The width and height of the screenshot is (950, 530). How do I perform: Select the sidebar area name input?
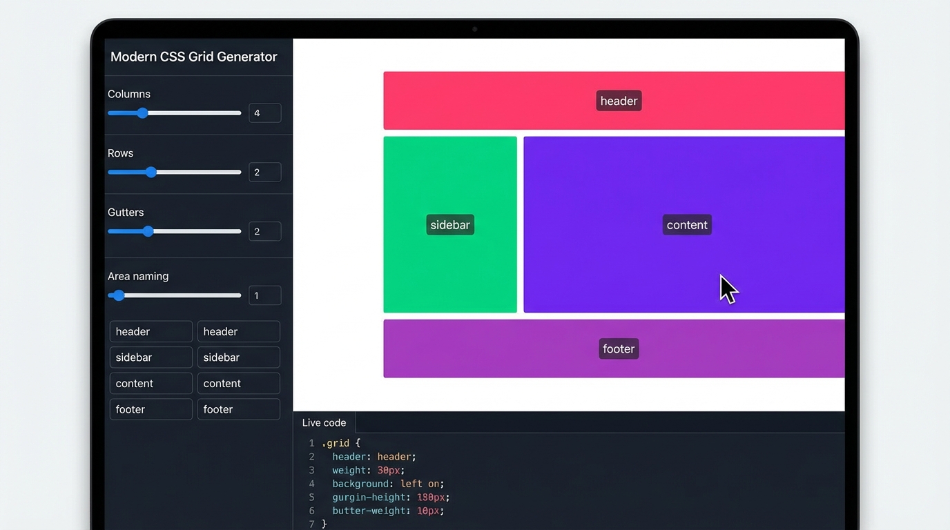(x=151, y=357)
